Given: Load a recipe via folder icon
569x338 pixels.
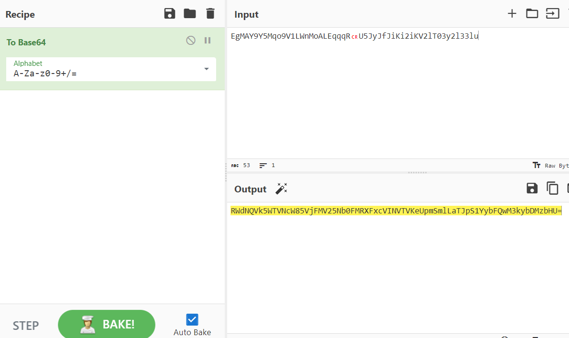Looking at the screenshot, I should pyautogui.click(x=190, y=14).
